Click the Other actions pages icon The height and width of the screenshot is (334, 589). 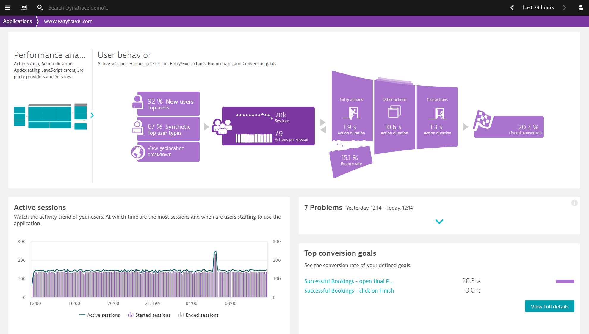click(394, 112)
